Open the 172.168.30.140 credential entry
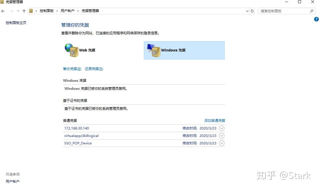 coord(144,128)
